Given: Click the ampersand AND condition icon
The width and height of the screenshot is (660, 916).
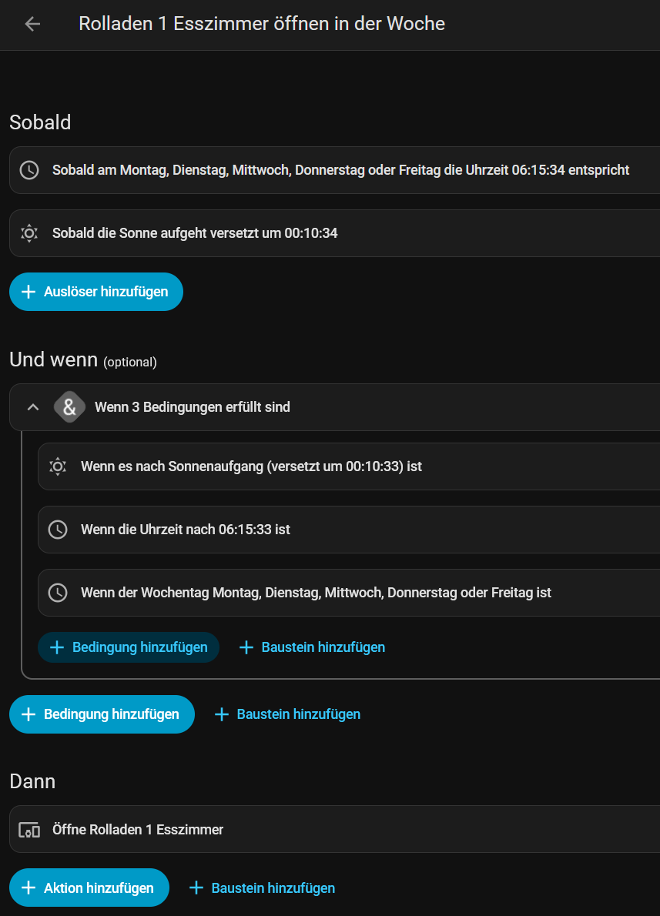Looking at the screenshot, I should (x=69, y=407).
